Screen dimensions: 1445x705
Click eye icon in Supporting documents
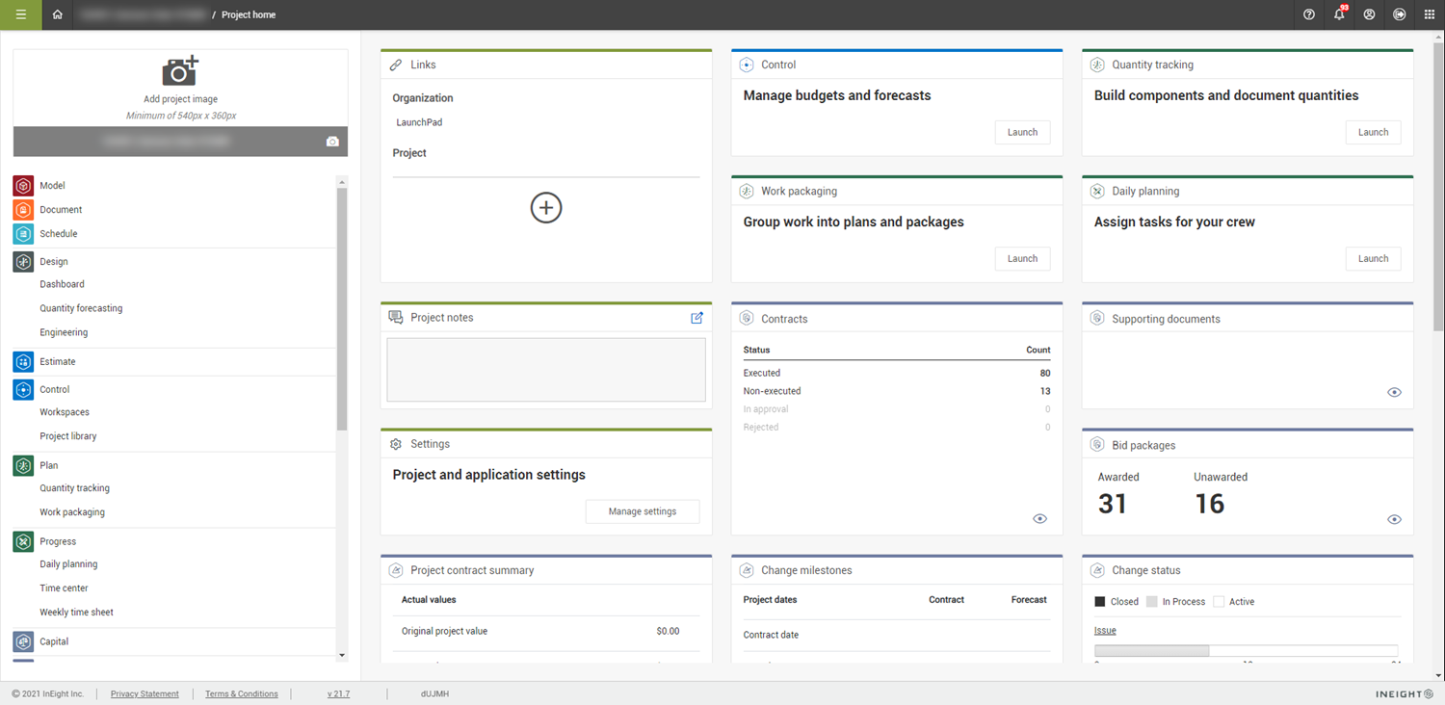point(1394,392)
